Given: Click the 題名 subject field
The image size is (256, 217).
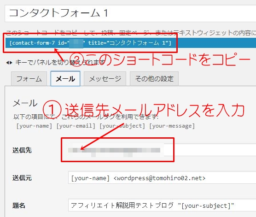Looking at the screenshot, I should [162, 205].
